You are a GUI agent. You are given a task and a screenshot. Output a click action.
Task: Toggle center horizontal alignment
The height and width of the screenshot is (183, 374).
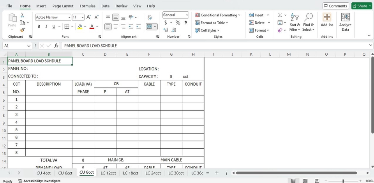point(115,27)
